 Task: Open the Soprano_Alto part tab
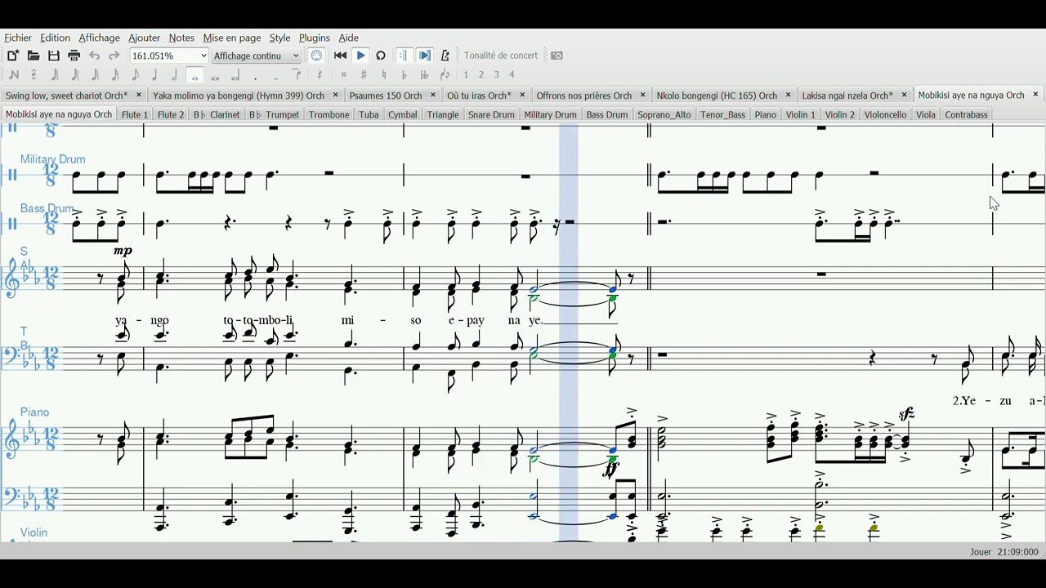click(664, 115)
